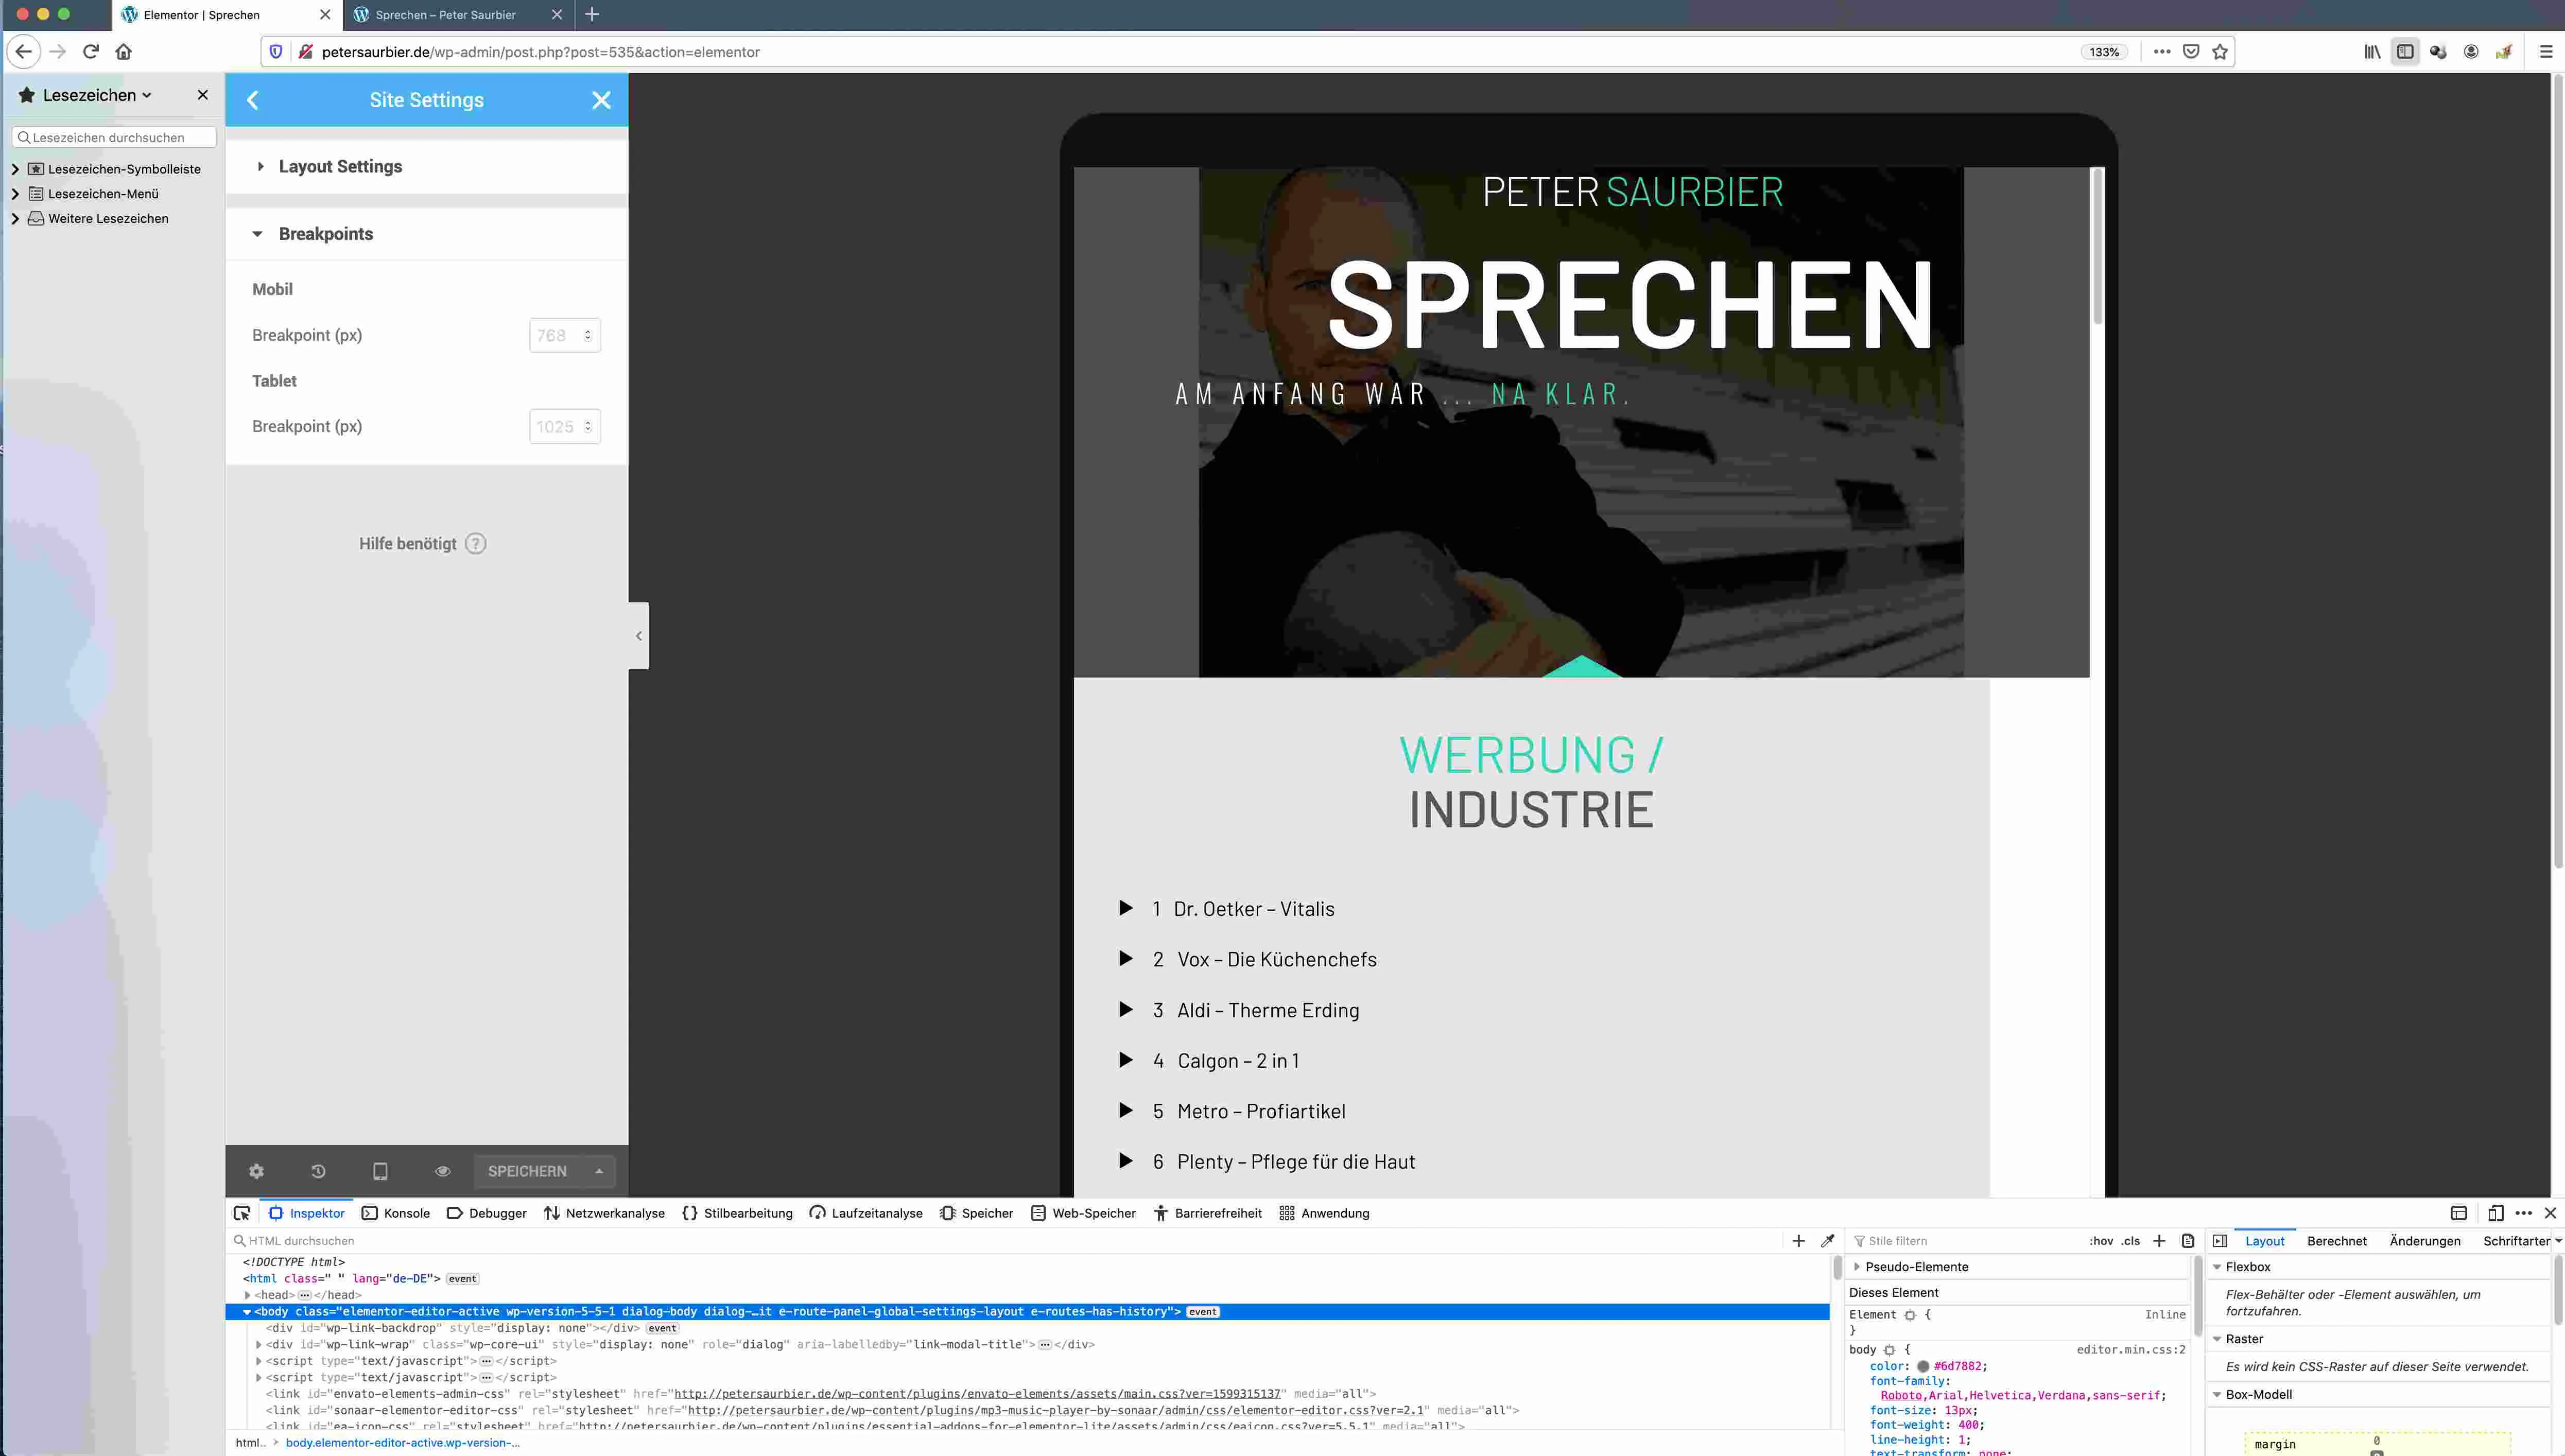Open devtools more options menu
Image resolution: width=2565 pixels, height=1456 pixels.
2524,1213
